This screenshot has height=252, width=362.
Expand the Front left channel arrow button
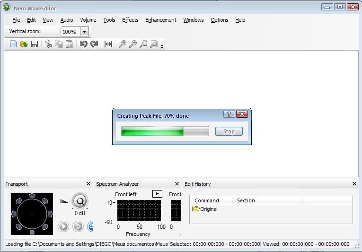tap(157, 194)
